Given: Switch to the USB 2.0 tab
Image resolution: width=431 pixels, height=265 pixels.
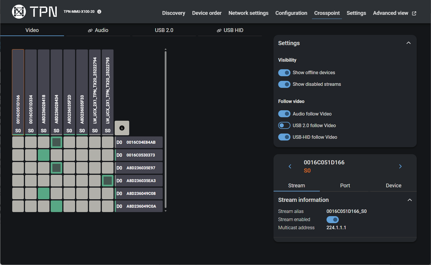Looking at the screenshot, I should 164,30.
